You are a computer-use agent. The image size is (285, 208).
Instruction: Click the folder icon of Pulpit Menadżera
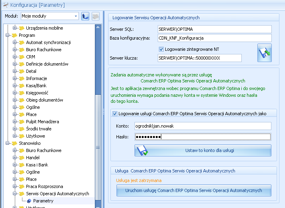(x=22, y=122)
